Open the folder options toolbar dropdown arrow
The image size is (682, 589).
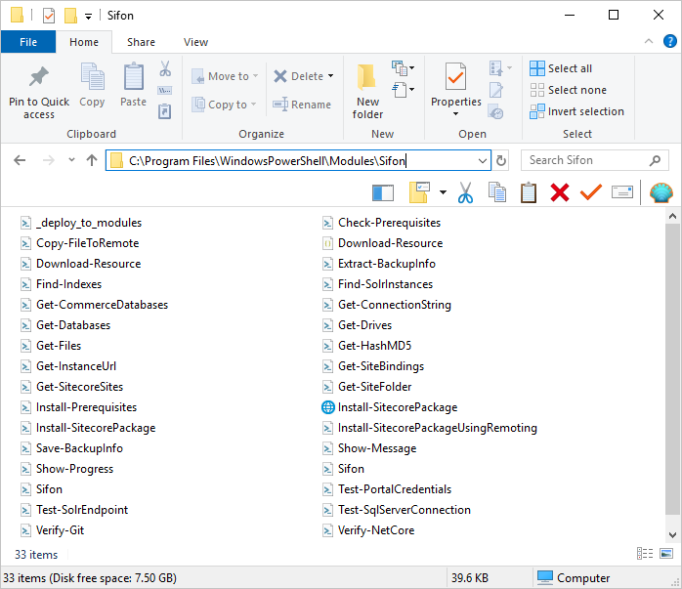pos(443,192)
